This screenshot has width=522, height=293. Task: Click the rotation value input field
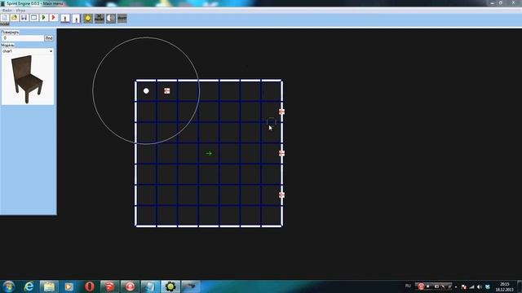pyautogui.click(x=23, y=38)
